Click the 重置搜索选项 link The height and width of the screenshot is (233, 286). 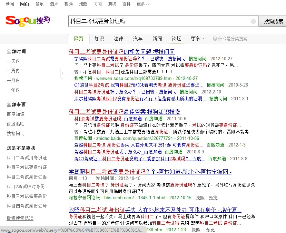click(20, 218)
